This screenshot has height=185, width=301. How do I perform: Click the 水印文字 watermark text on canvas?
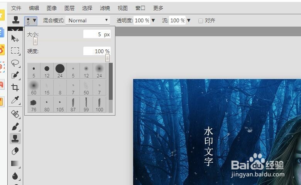[209, 146]
